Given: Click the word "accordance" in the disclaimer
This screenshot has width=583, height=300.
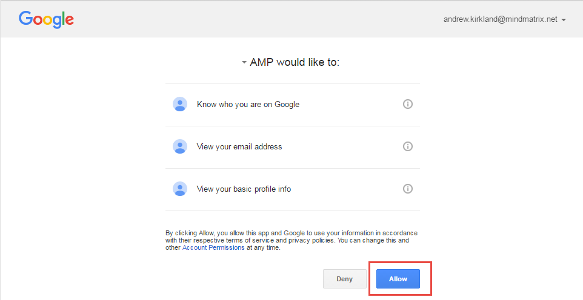Looking at the screenshot, I should pos(400,233).
